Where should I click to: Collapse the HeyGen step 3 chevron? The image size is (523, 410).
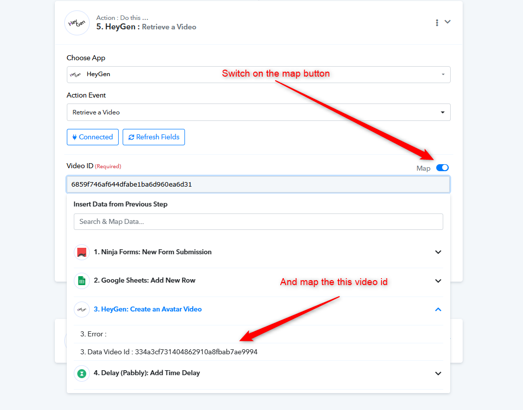438,309
